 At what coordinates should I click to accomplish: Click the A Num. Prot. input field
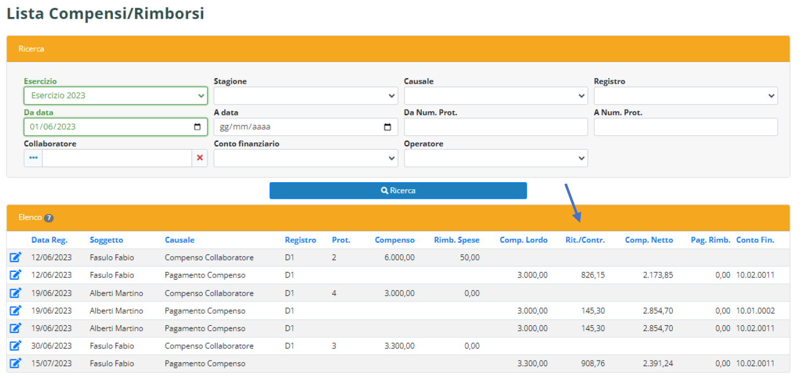(x=685, y=127)
